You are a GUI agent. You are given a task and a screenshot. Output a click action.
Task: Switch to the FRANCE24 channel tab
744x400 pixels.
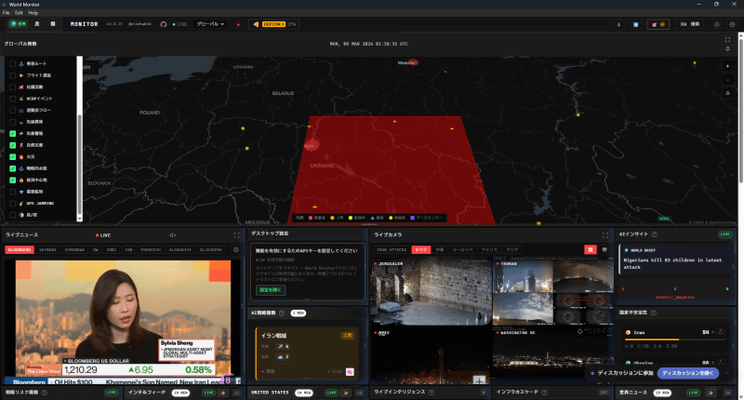[x=151, y=249]
